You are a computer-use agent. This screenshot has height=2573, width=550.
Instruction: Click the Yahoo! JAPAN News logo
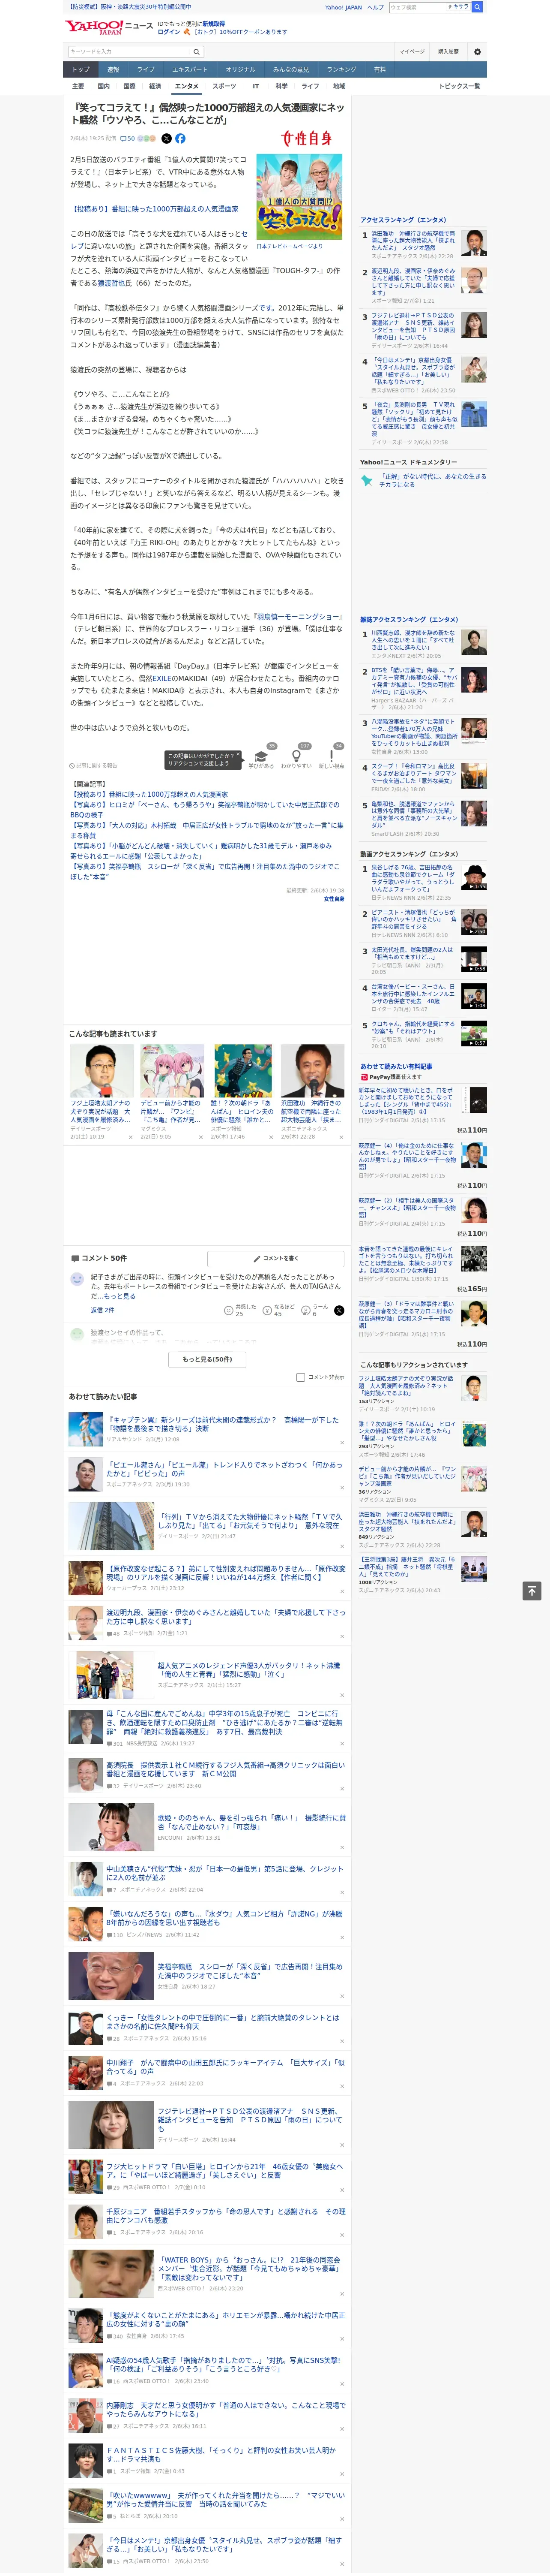click(109, 27)
